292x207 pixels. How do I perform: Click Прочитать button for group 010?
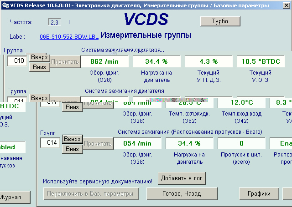65,62
